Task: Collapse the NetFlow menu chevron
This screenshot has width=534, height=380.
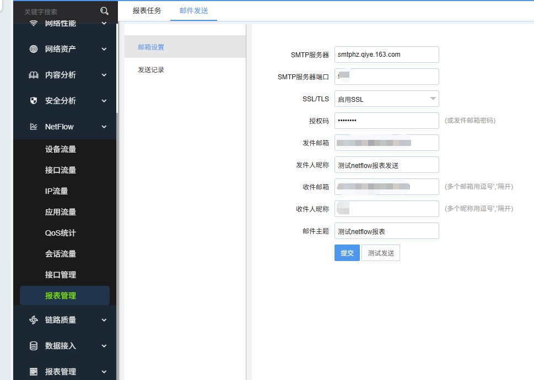Action: coord(104,127)
